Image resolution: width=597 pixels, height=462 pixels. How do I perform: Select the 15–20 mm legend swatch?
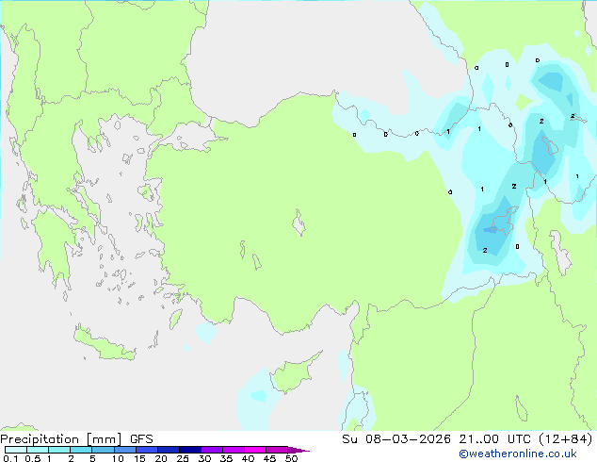(x=147, y=450)
